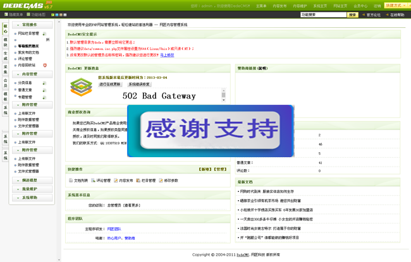Viewport: 411px width, 262px height.
Task: Collapse the 内容管理 sidebar group
Action: pyautogui.click(x=32, y=74)
